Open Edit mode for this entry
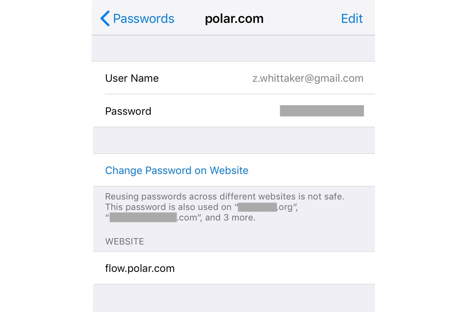 click(x=352, y=18)
